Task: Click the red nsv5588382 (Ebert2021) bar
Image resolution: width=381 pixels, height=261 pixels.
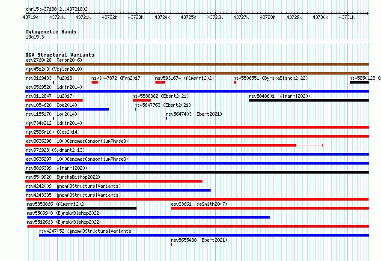Action: (142, 100)
